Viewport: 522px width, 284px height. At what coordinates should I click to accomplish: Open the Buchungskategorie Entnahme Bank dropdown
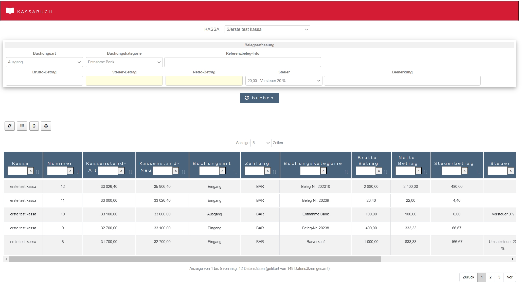pyautogui.click(x=124, y=62)
